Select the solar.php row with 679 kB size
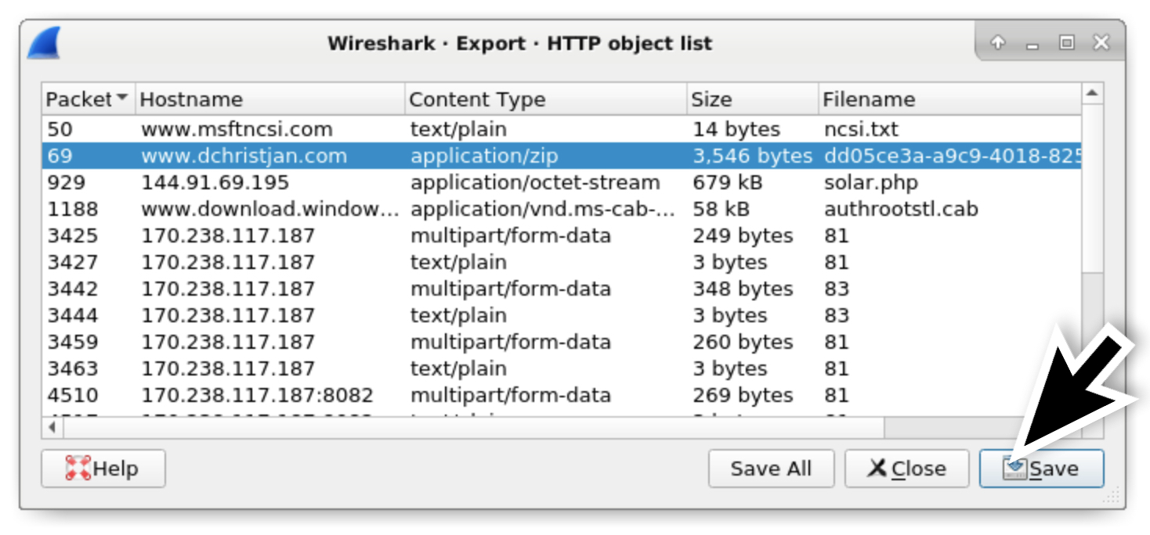The image size is (1150, 535). point(392,181)
